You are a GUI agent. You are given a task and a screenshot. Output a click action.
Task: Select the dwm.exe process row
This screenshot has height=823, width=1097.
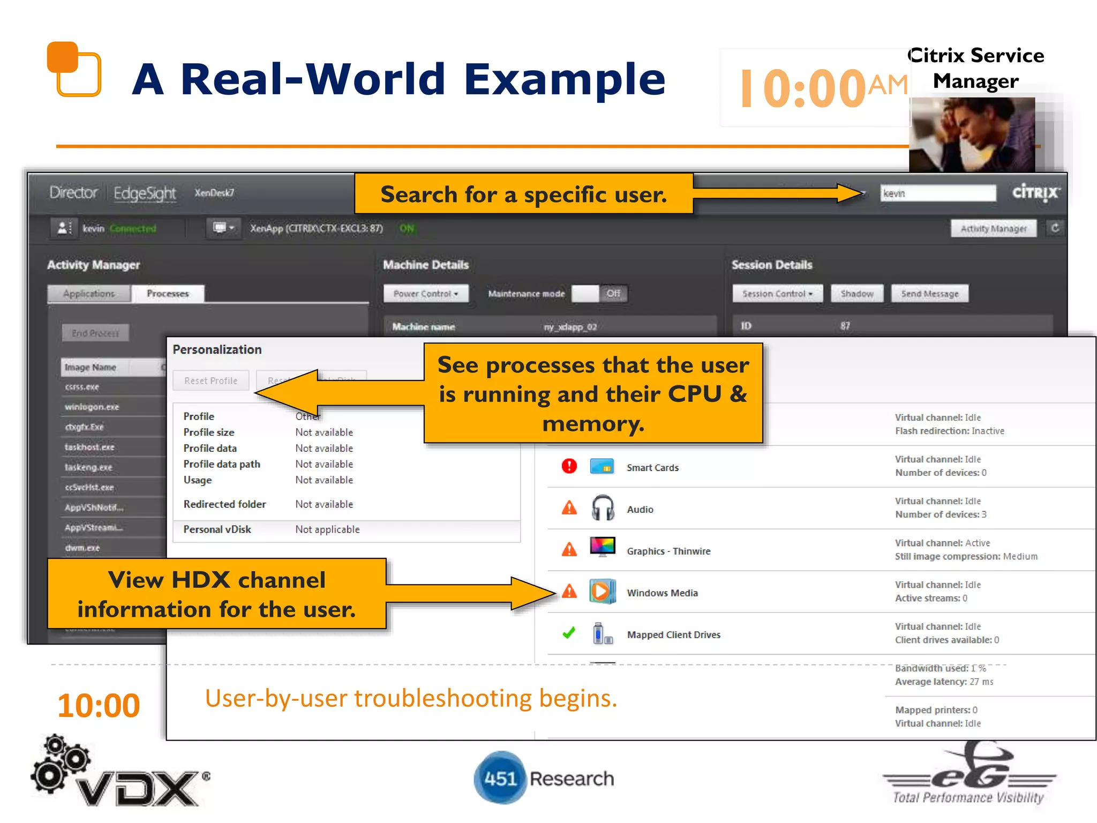114,548
